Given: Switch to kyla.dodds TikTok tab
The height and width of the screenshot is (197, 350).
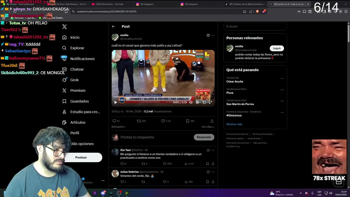Looking at the screenshot, I should click(x=245, y=4).
